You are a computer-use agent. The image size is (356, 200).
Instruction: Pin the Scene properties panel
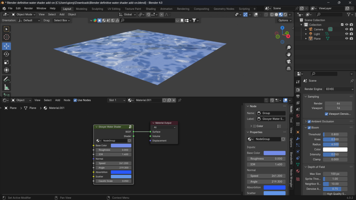(352, 81)
